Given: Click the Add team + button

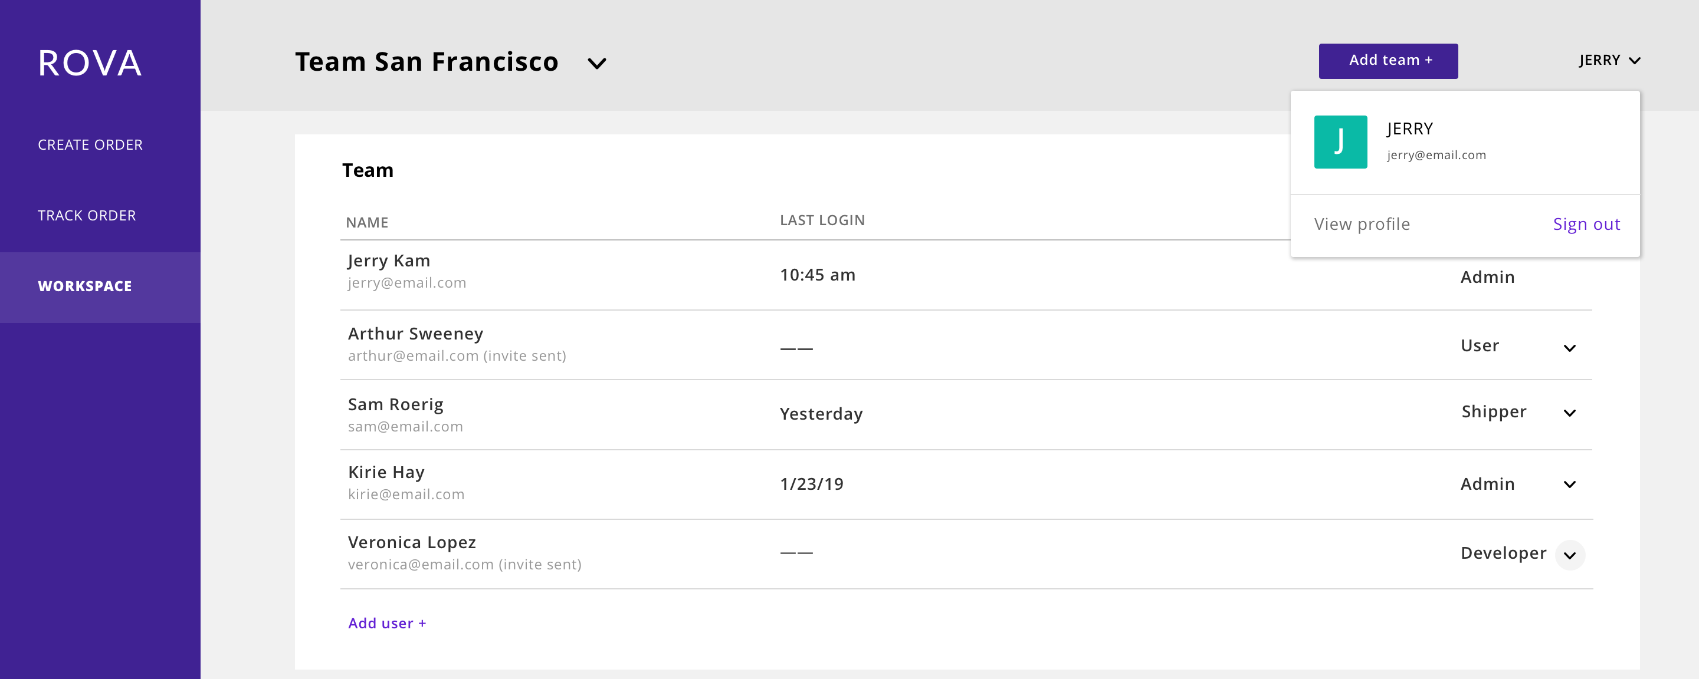Looking at the screenshot, I should 1388,61.
